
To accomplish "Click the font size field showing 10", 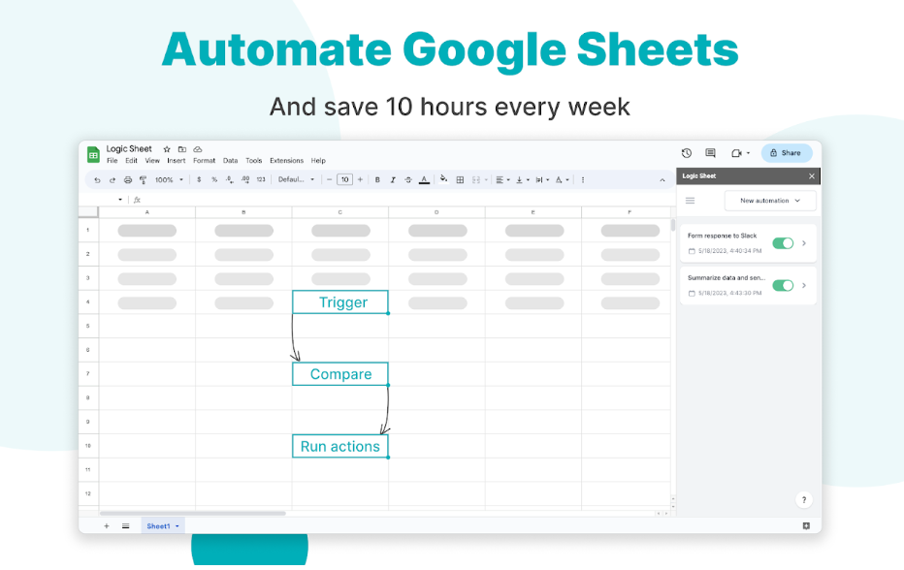I will click(x=344, y=179).
